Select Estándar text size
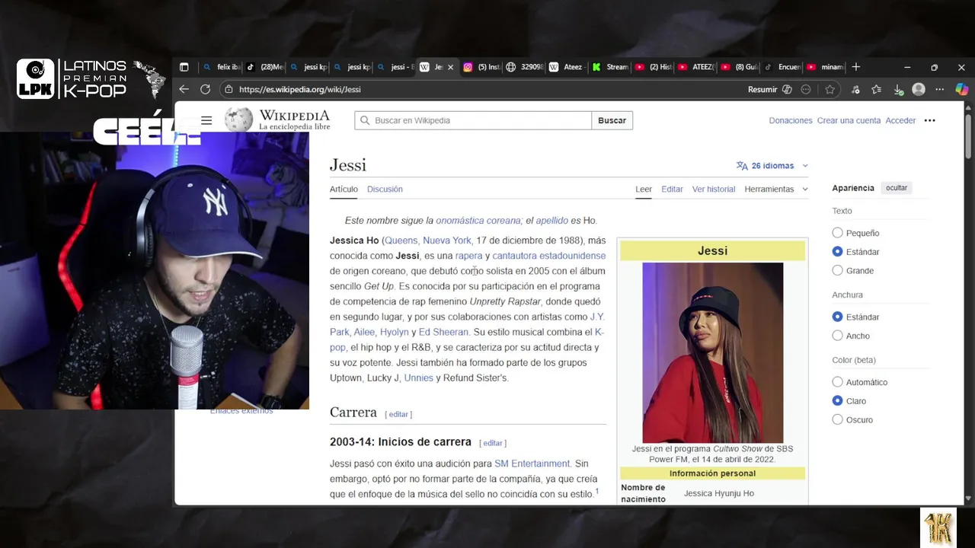The width and height of the screenshot is (975, 548). point(837,251)
